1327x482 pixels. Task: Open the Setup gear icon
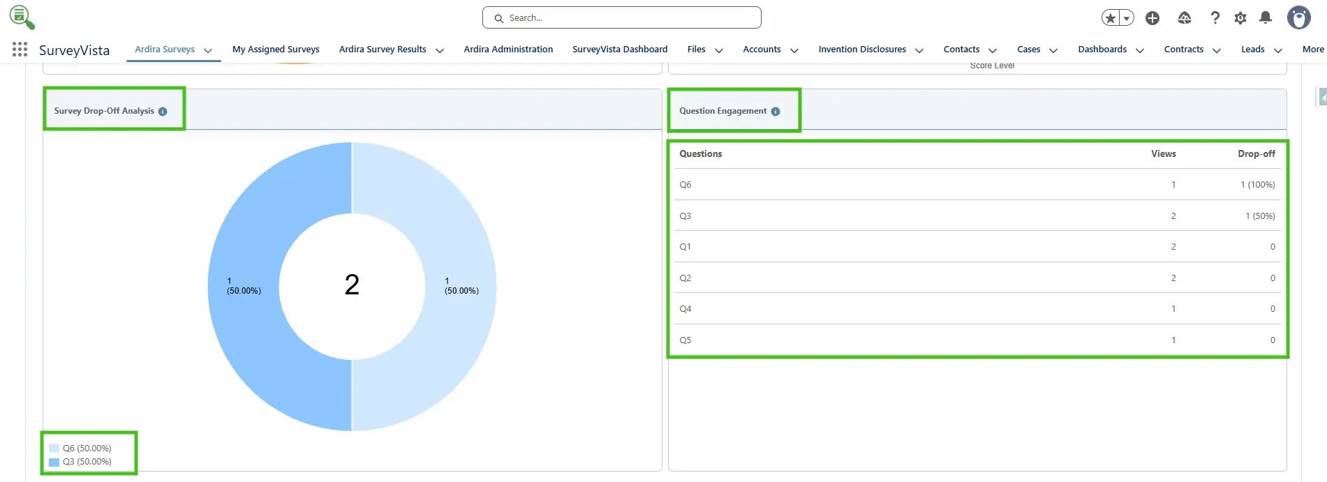(x=1240, y=18)
